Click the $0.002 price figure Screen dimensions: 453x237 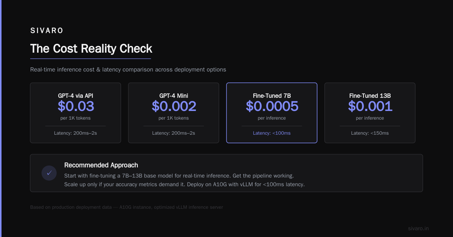174,106
